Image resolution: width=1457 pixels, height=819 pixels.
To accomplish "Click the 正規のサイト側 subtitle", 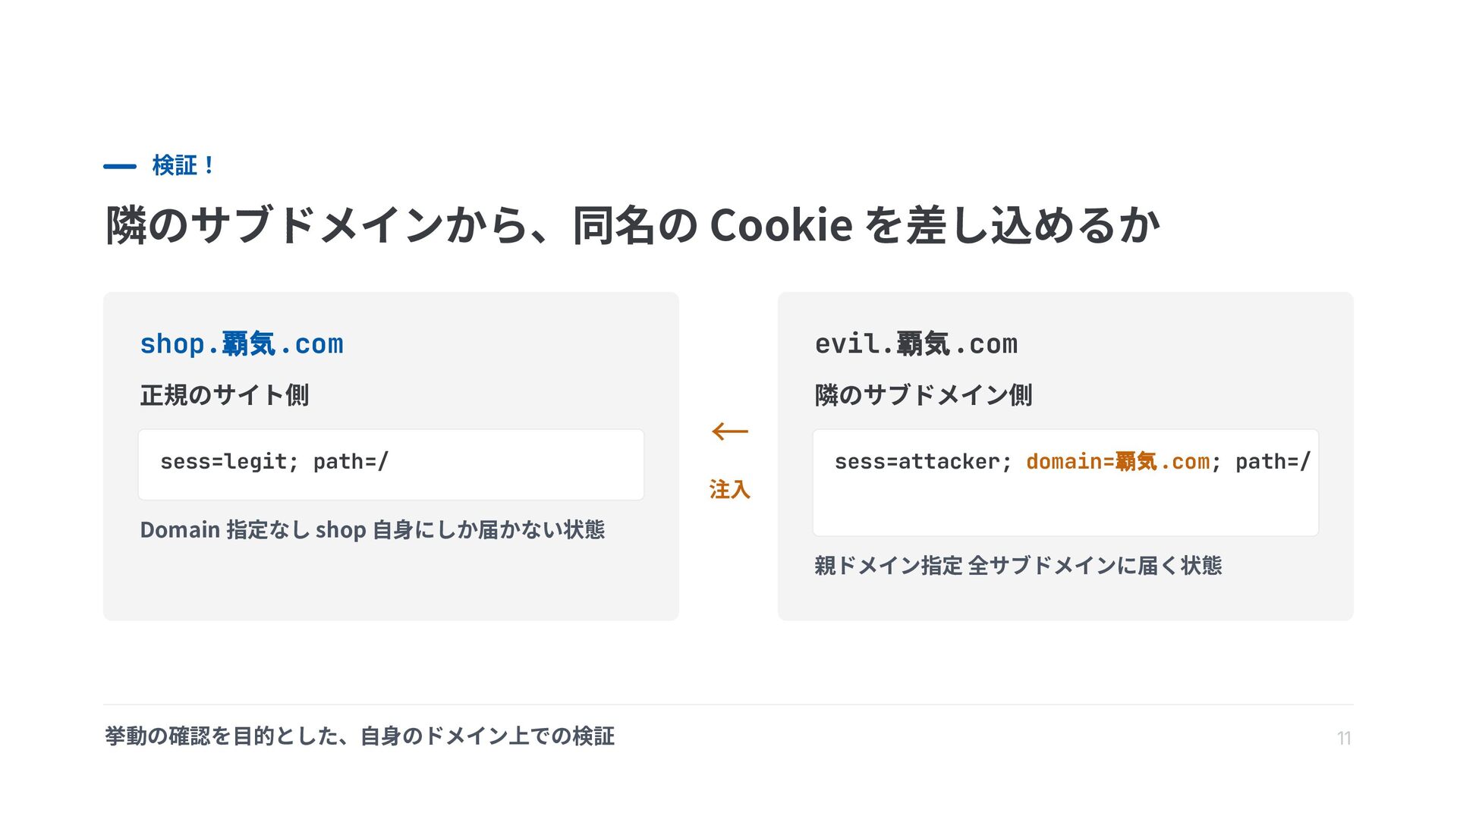I will pos(225,394).
